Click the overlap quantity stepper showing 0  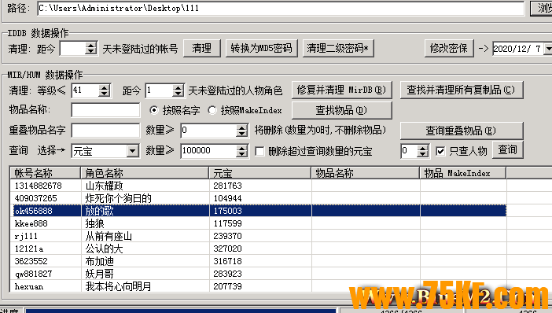(x=214, y=131)
